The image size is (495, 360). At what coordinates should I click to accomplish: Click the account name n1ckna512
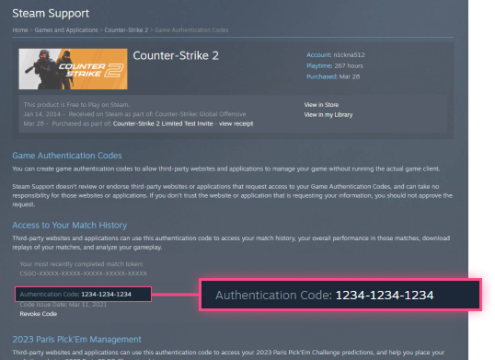pyautogui.click(x=349, y=55)
